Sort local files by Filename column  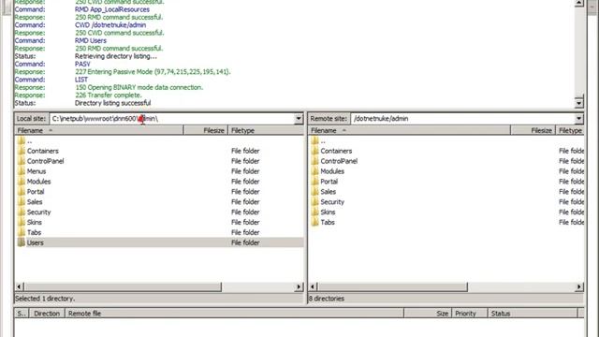click(99, 131)
